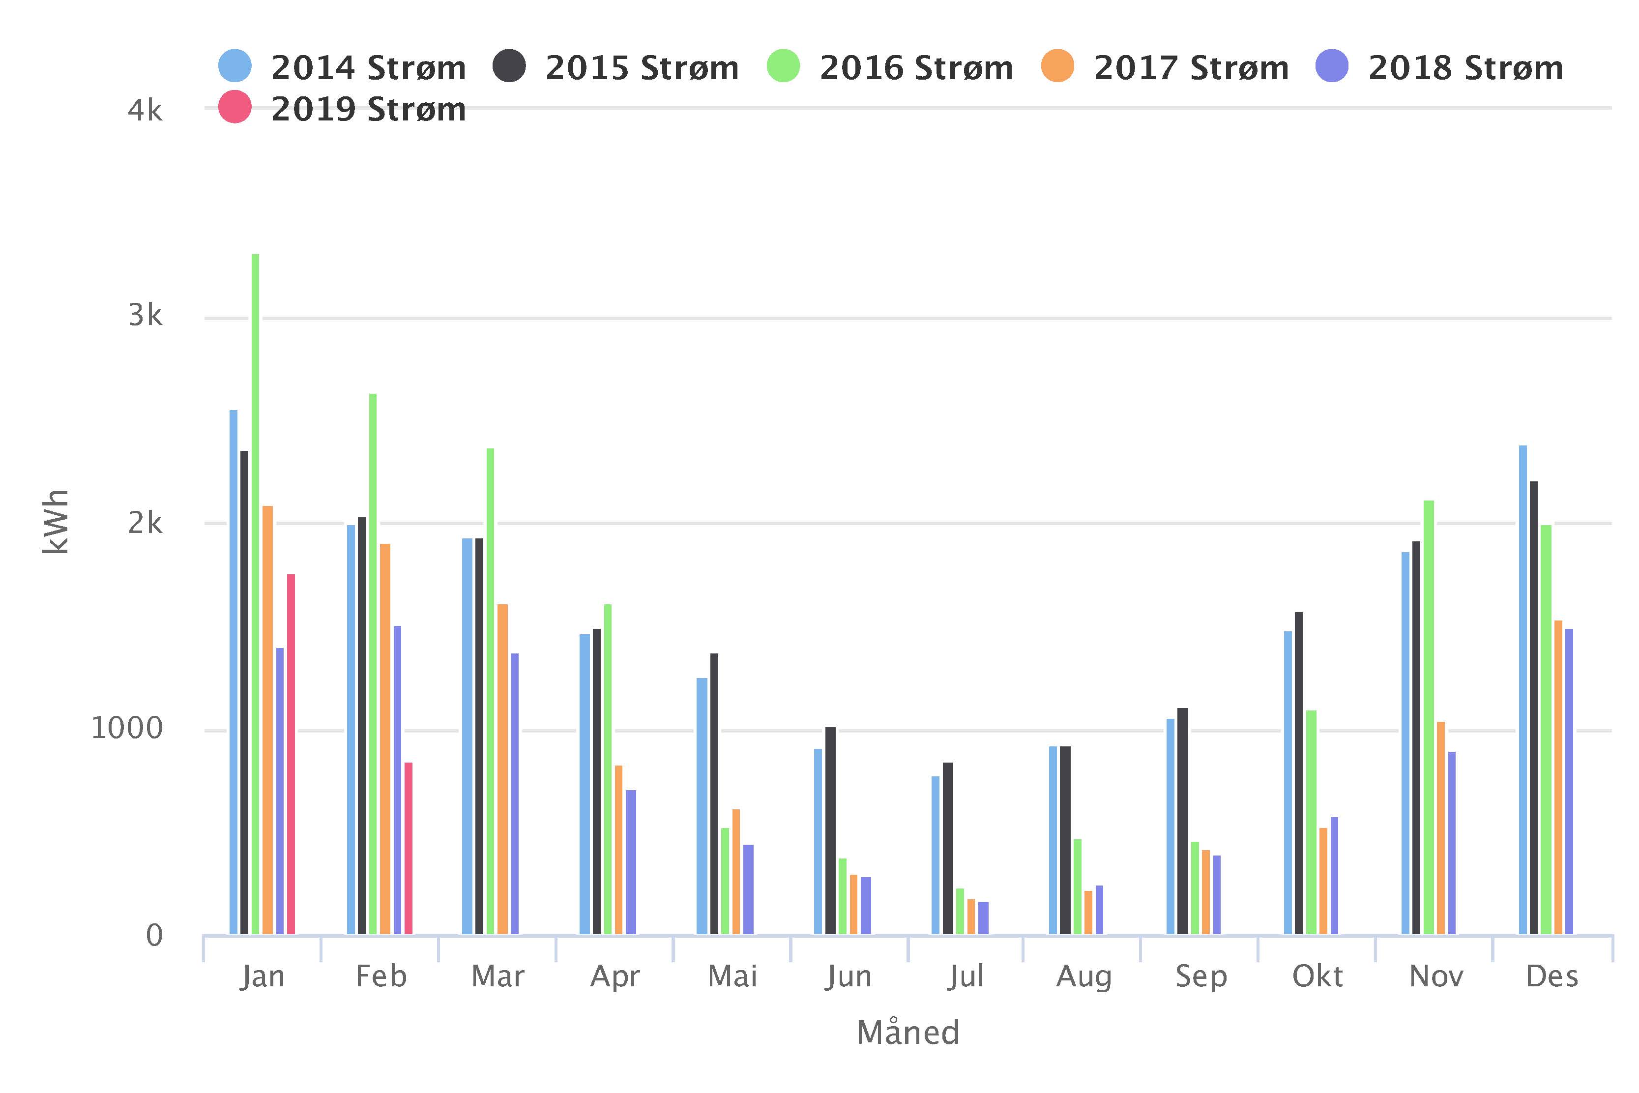
Task: Click the green February 2016 bar
Action: (x=373, y=662)
